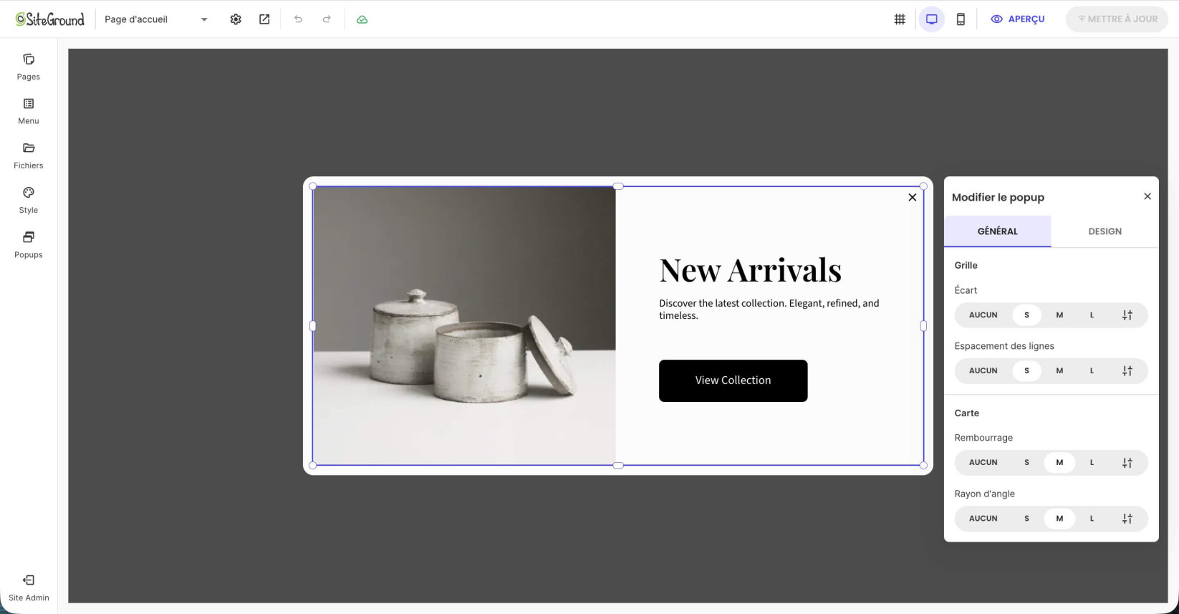Open the Popups sidebar section
Viewport: 1179px width, 614px height.
coord(29,245)
